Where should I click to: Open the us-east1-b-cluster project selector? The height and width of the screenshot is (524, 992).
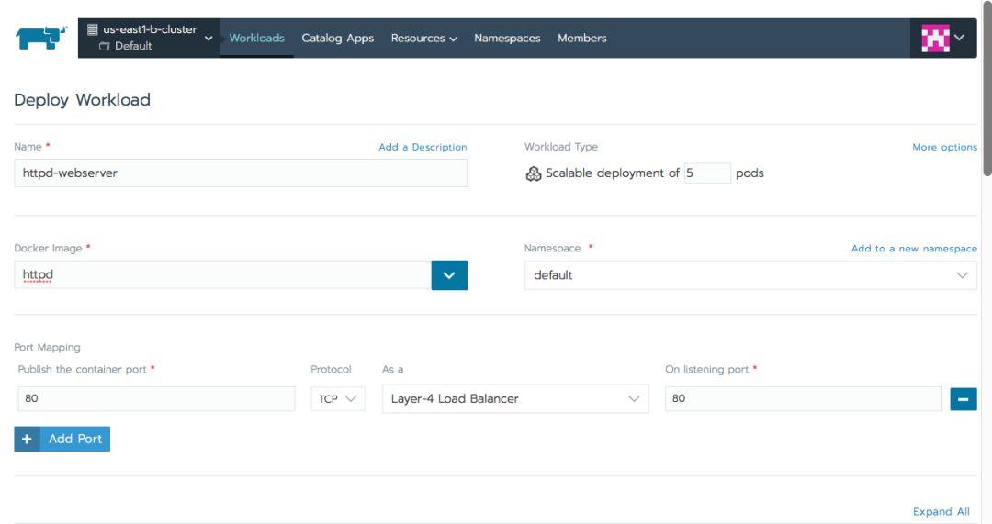(x=150, y=38)
